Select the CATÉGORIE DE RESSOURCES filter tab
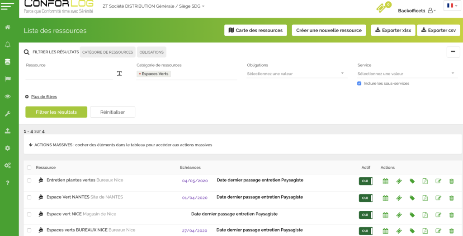463x236 pixels. coord(108,52)
